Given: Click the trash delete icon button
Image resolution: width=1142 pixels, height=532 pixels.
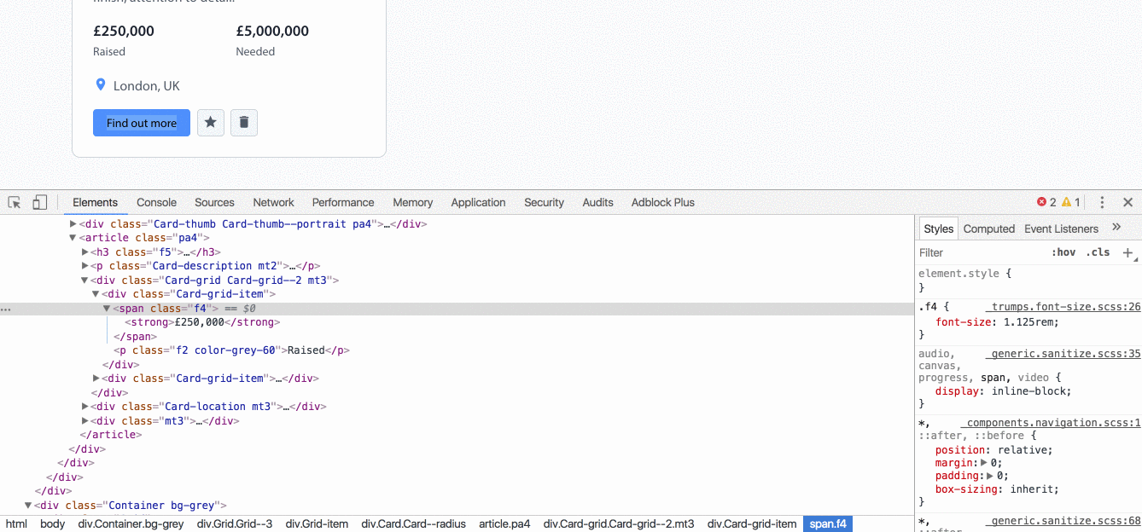Looking at the screenshot, I should pos(244,123).
